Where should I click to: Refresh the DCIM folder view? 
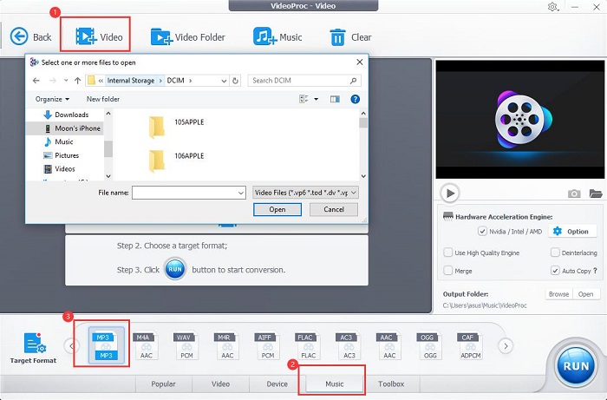coord(235,81)
